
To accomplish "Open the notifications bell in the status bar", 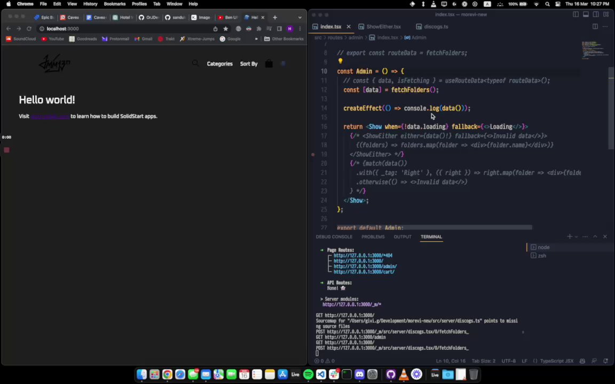I will pyautogui.click(x=605, y=361).
